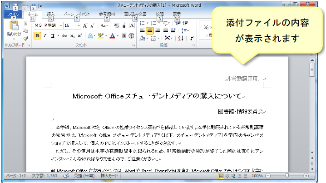
Task: Click the Cut scissors icon
Action: tap(25, 23)
